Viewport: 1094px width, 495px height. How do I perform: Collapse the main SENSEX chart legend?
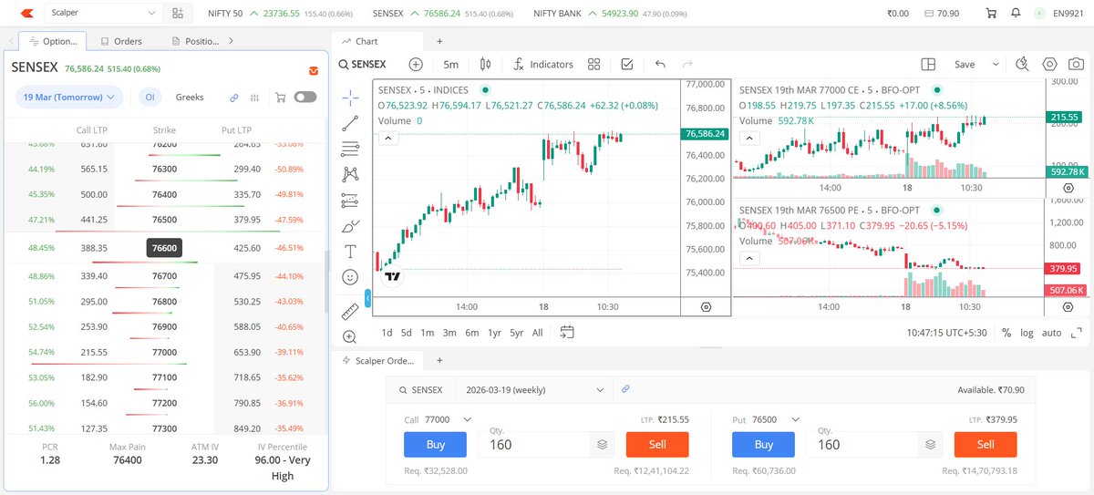coord(387,138)
